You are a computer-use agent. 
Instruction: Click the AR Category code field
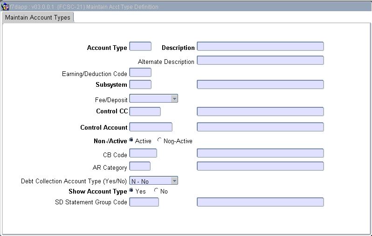pos(139,166)
